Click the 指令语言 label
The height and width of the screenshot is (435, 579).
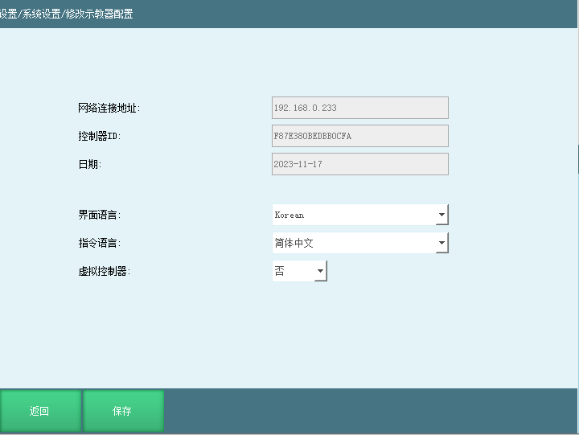99,243
